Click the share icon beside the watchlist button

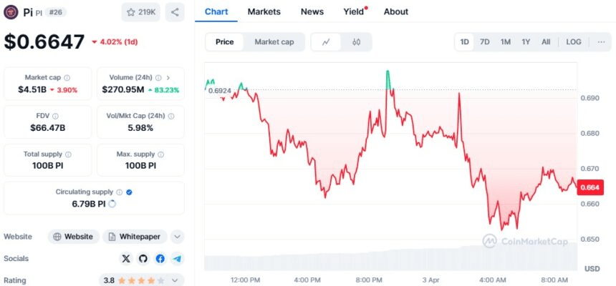click(175, 12)
